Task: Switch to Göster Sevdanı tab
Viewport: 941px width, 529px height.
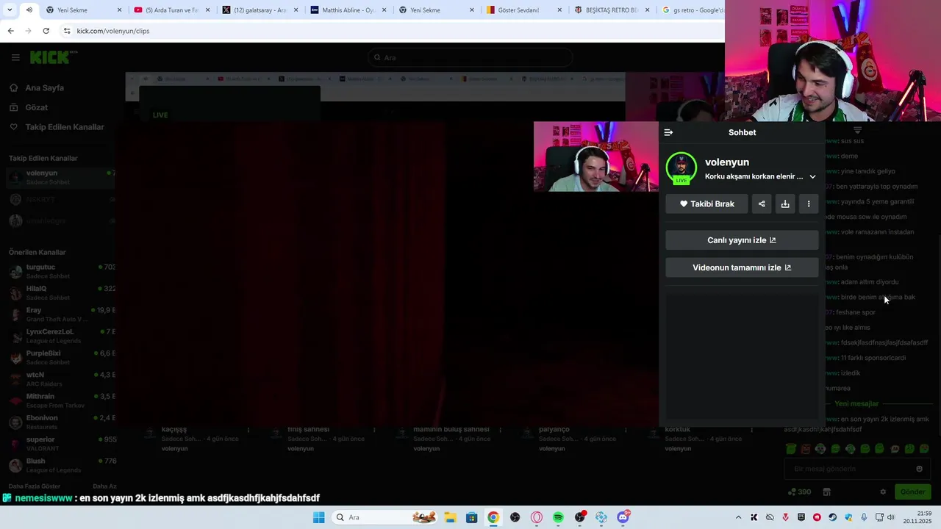Action: (x=523, y=10)
